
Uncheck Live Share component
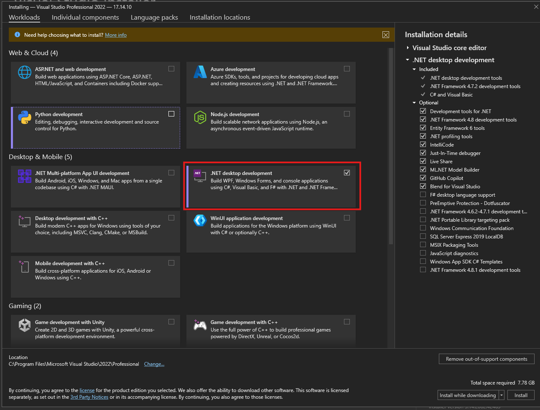[423, 161]
